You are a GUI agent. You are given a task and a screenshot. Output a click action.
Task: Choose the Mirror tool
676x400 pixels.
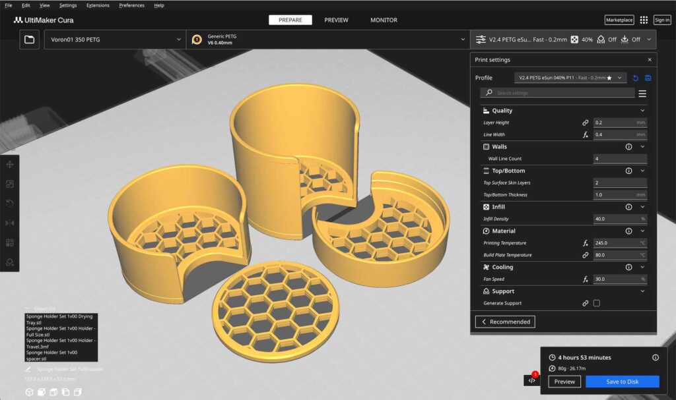click(x=10, y=223)
